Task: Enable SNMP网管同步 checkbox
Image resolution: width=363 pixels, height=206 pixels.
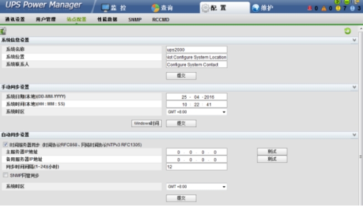Action: tap(6, 175)
